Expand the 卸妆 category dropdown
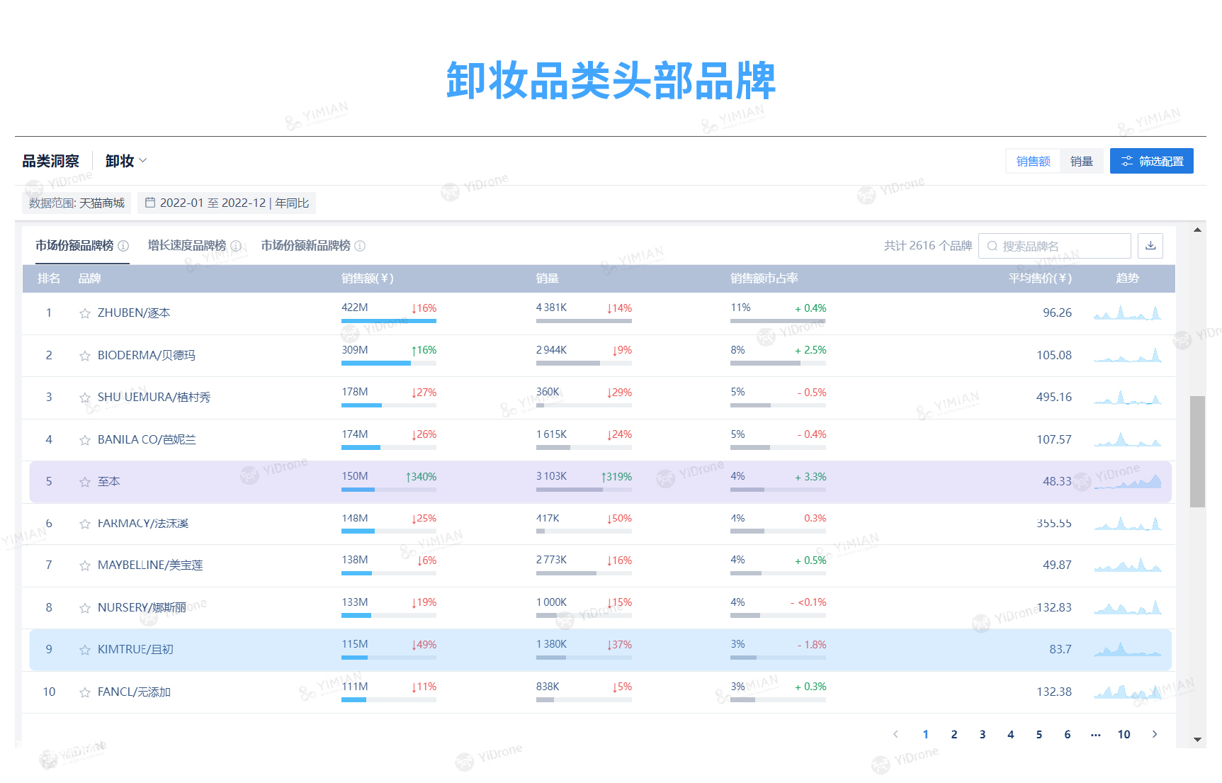 [x=126, y=161]
